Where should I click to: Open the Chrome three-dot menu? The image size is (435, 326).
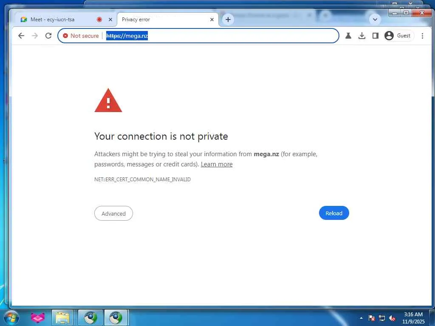(422, 36)
